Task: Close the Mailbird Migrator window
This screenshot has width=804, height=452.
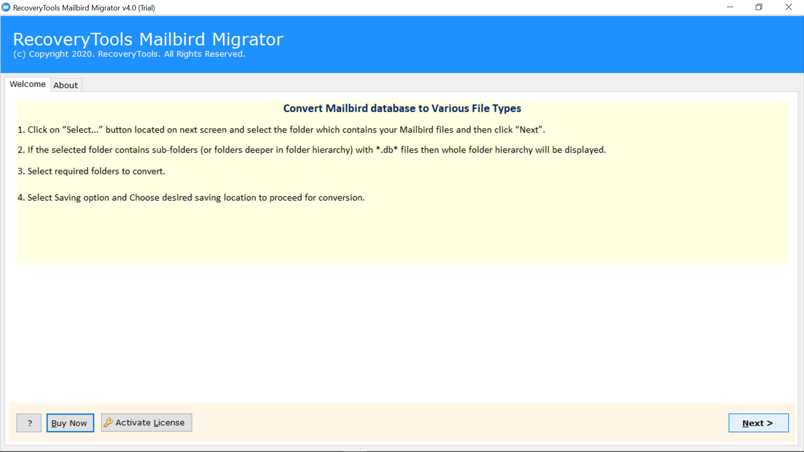Action: (x=789, y=7)
